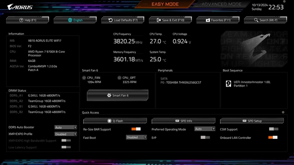Toggle Re-Size BAR Support switch
294x165 pixels.
(136, 129)
